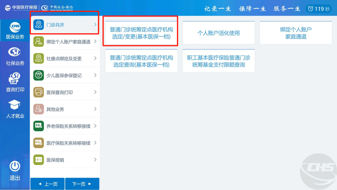Viewport: 337px width, 190px height.
Task: Expand the 门诊共济 chevron arrow
Action: (x=95, y=25)
